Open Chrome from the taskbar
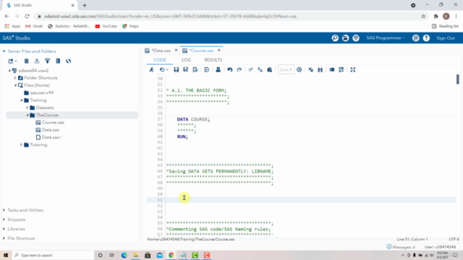This screenshot has width=463, height=260. (171, 255)
